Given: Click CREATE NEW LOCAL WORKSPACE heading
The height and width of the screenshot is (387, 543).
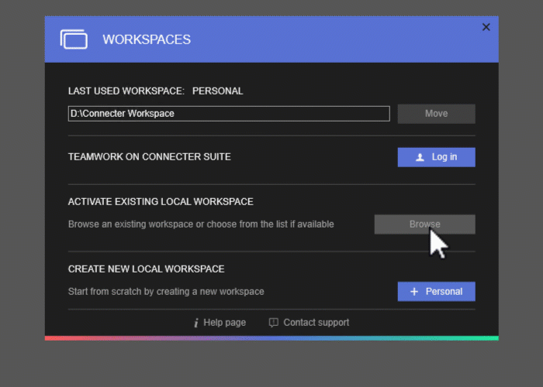Looking at the screenshot, I should 146,269.
